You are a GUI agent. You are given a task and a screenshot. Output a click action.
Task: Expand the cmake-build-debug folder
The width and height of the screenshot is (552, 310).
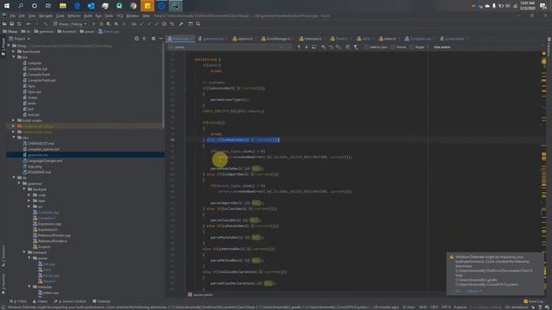click(x=14, y=126)
